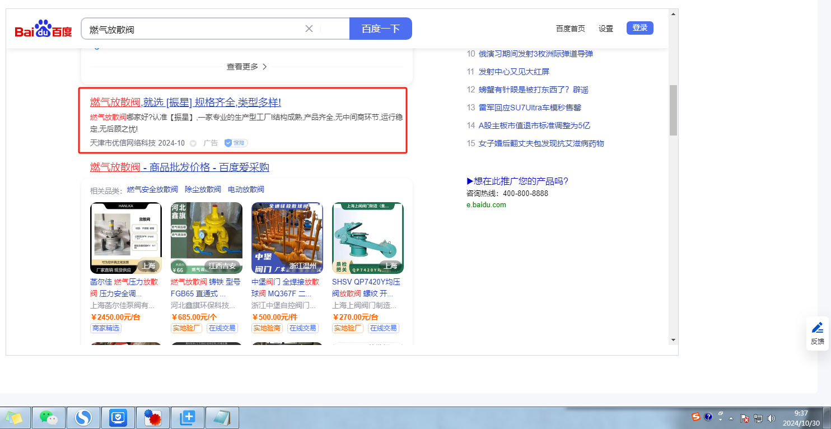Viewport: 831px width, 429px height.
Task: Open the 百度爱采购 wholesale price result link
Action: (x=180, y=167)
